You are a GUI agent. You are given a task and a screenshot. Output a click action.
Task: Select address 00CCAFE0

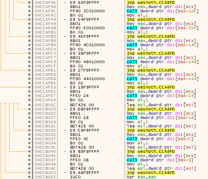coord(45,87)
